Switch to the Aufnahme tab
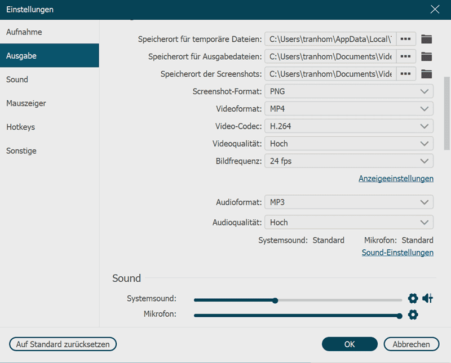The image size is (451, 363). (24, 32)
